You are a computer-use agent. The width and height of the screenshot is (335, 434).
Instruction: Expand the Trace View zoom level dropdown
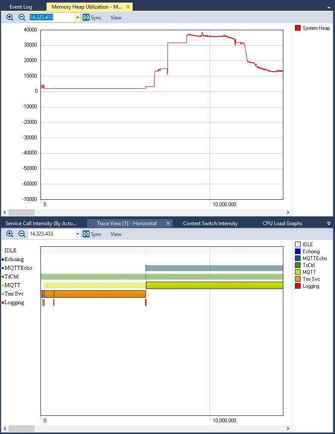pos(78,234)
